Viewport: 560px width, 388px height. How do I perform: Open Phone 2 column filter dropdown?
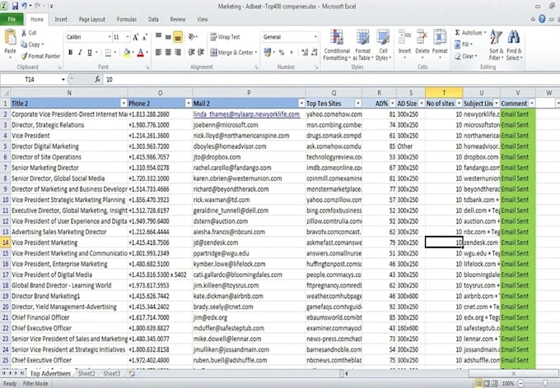189,104
